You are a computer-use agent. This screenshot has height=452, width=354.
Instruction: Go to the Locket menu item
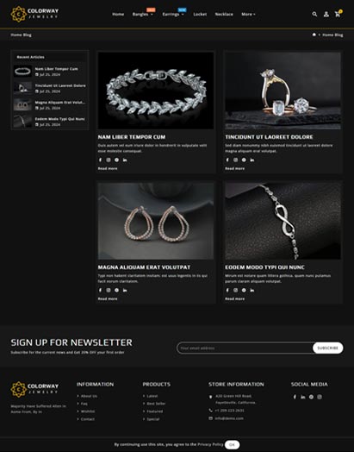tap(200, 14)
